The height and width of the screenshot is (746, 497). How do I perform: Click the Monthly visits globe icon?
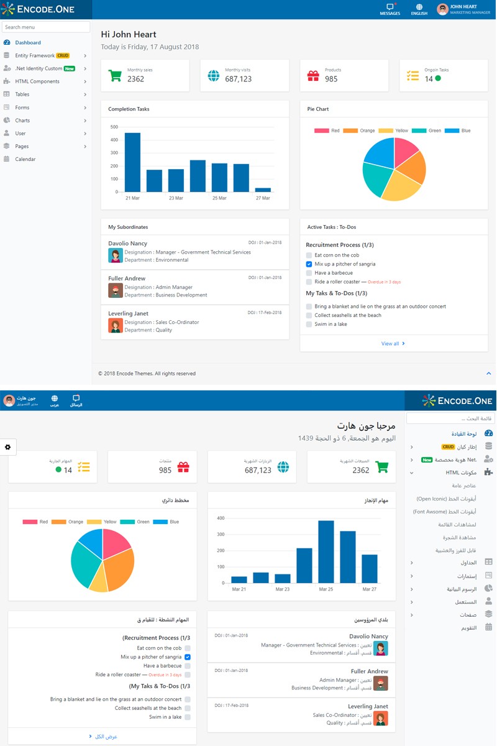click(214, 75)
